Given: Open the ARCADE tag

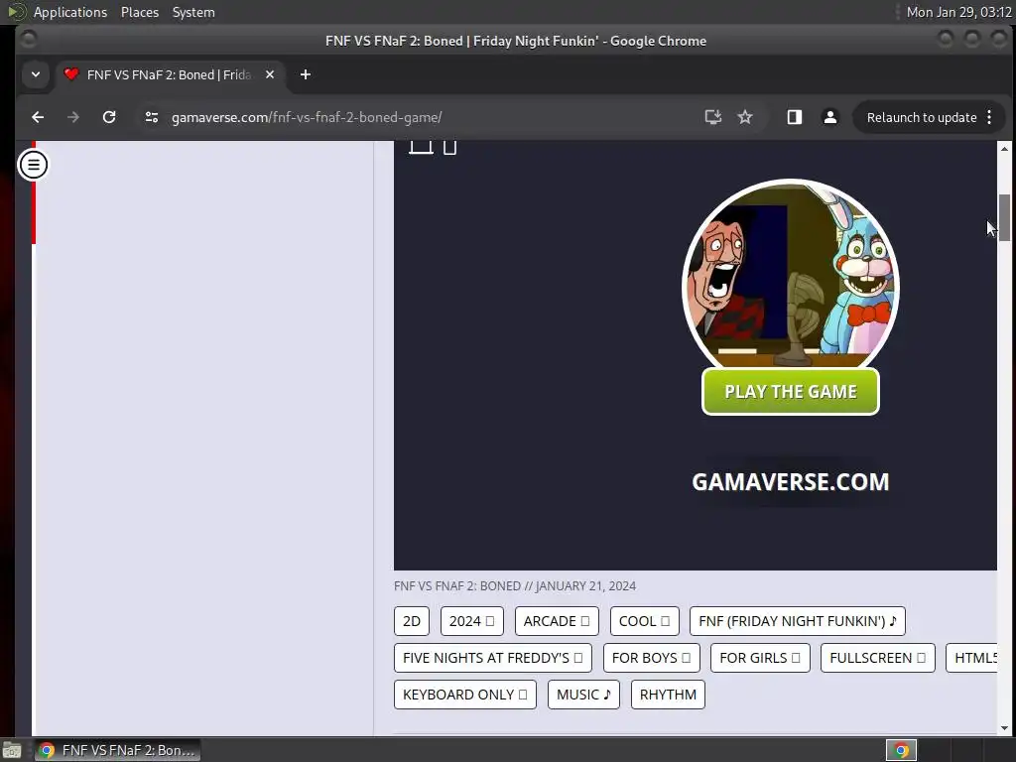Looking at the screenshot, I should [x=557, y=621].
